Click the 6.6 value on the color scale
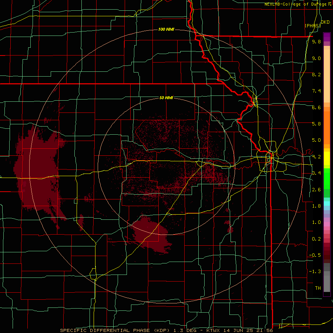The image size is (333, 333). point(316,107)
